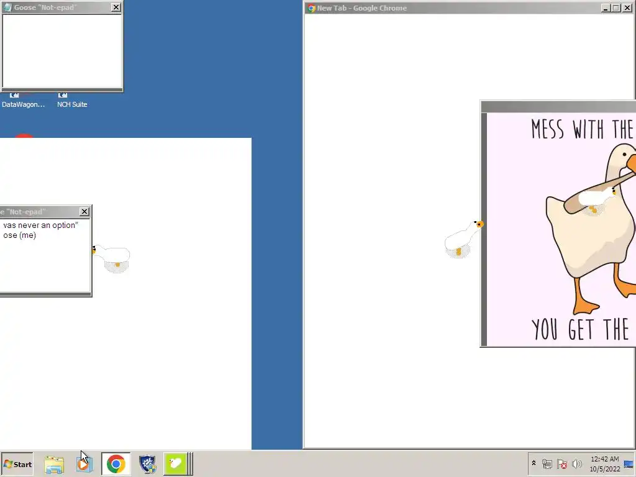
Task: Click the small goose on meme image
Action: point(597,201)
